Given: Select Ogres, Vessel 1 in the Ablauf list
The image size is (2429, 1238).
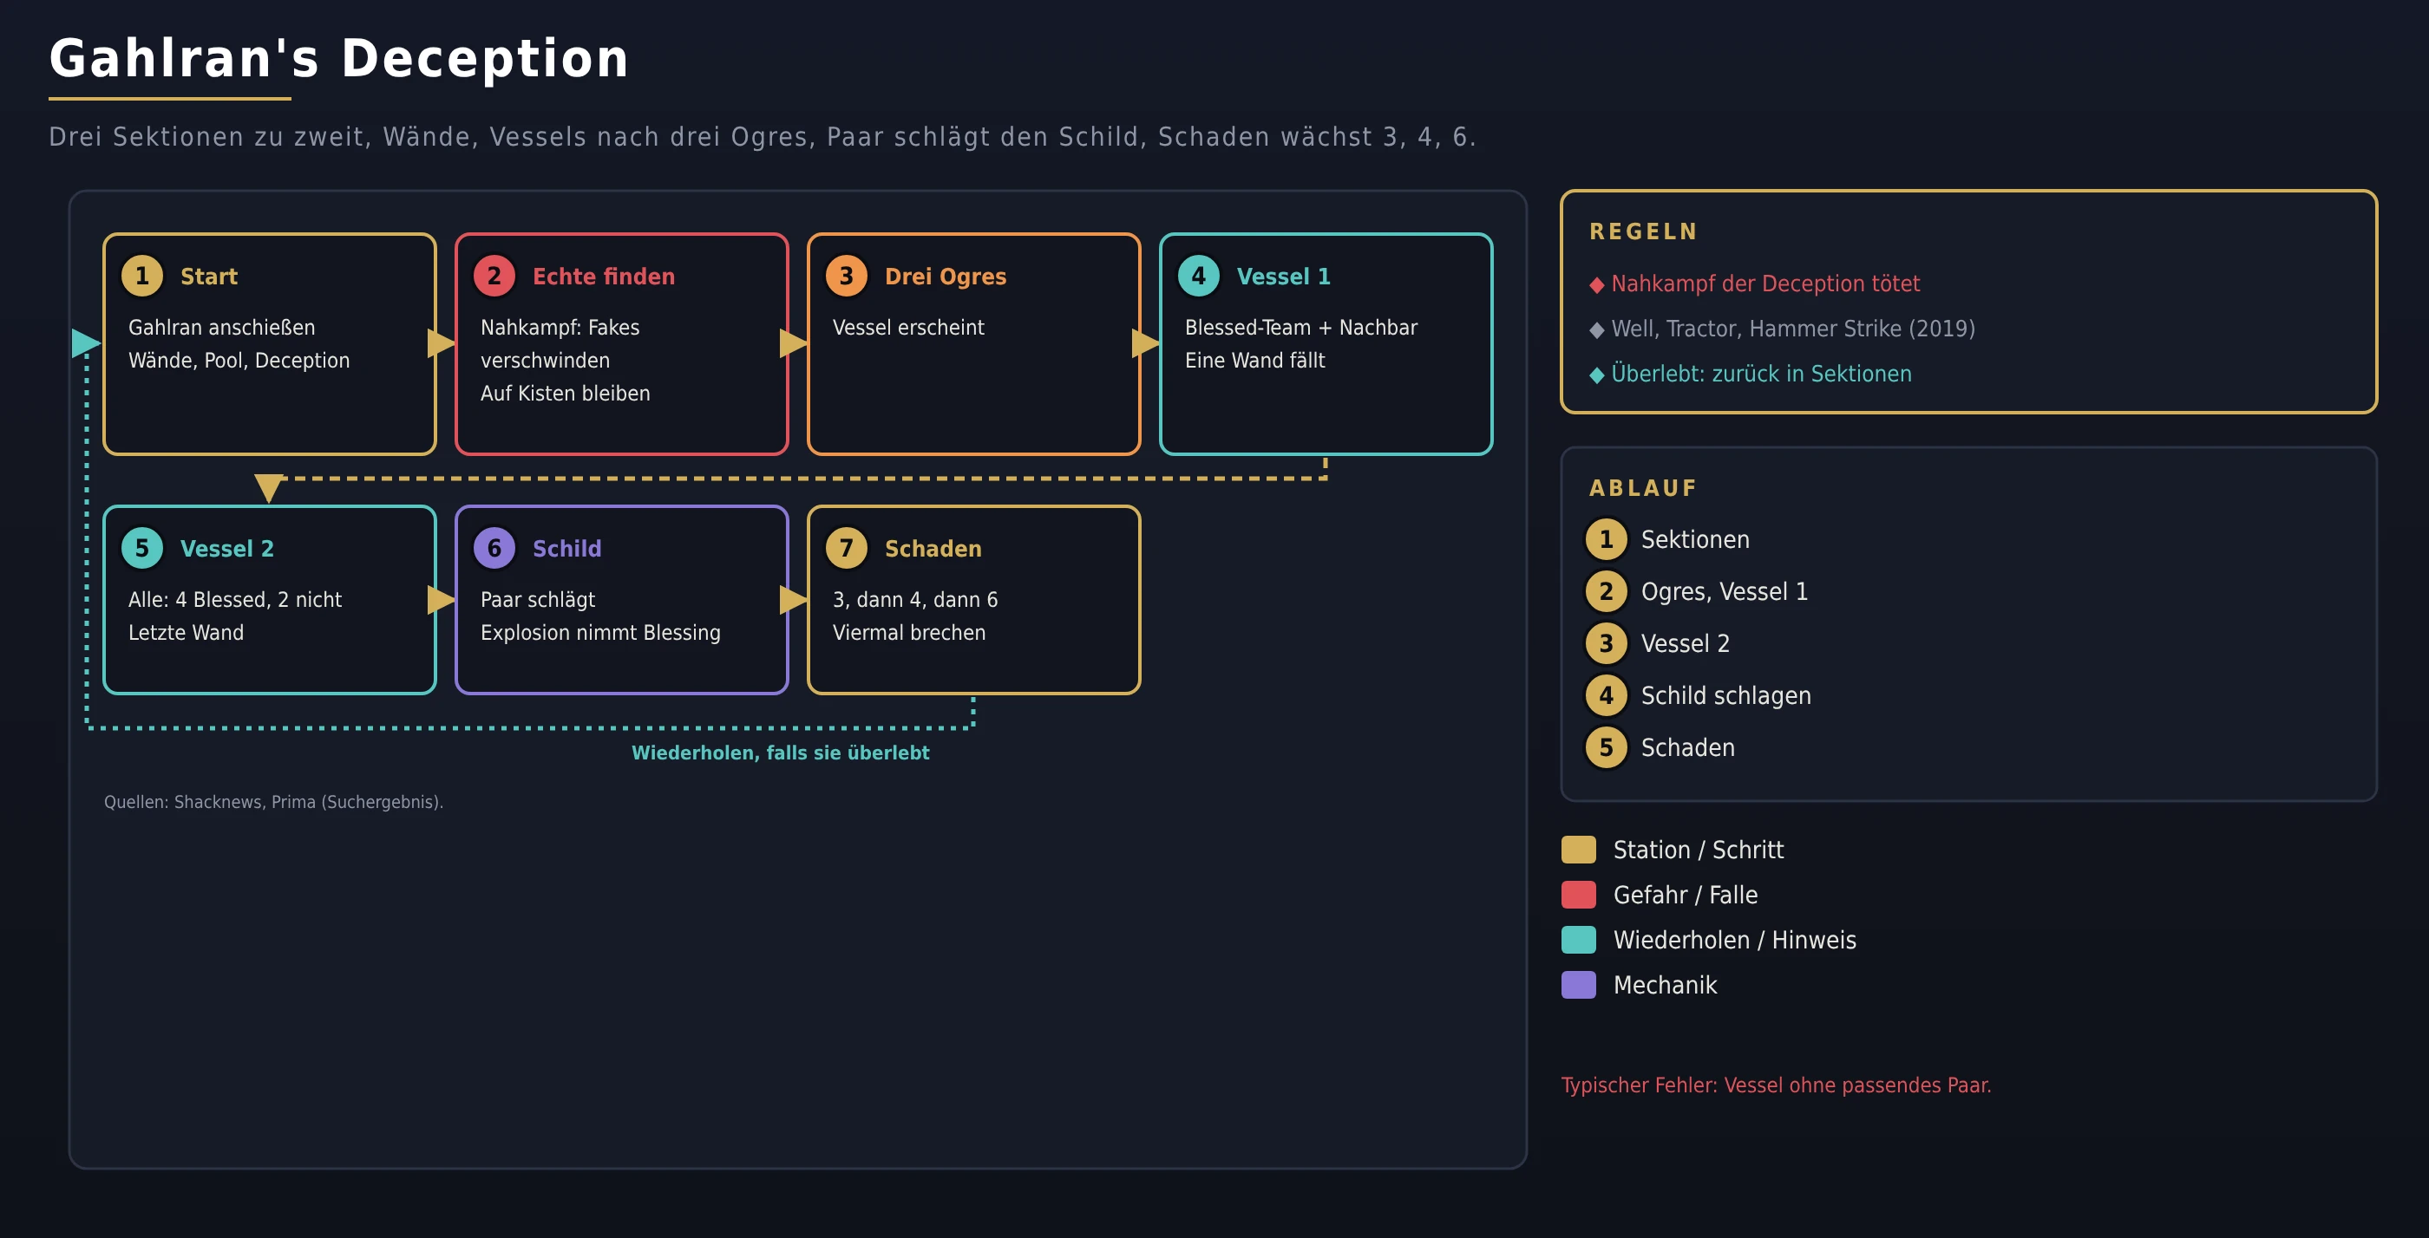Looking at the screenshot, I should click(x=1724, y=591).
